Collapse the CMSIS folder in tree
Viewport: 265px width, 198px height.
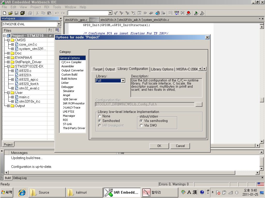tap(8, 40)
